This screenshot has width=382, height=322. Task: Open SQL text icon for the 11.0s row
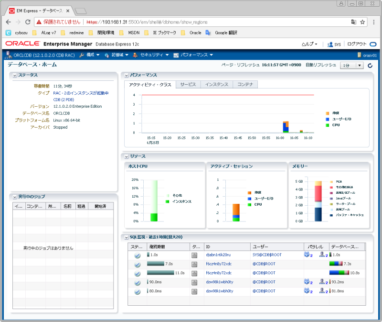pyautogui.click(x=194, y=273)
